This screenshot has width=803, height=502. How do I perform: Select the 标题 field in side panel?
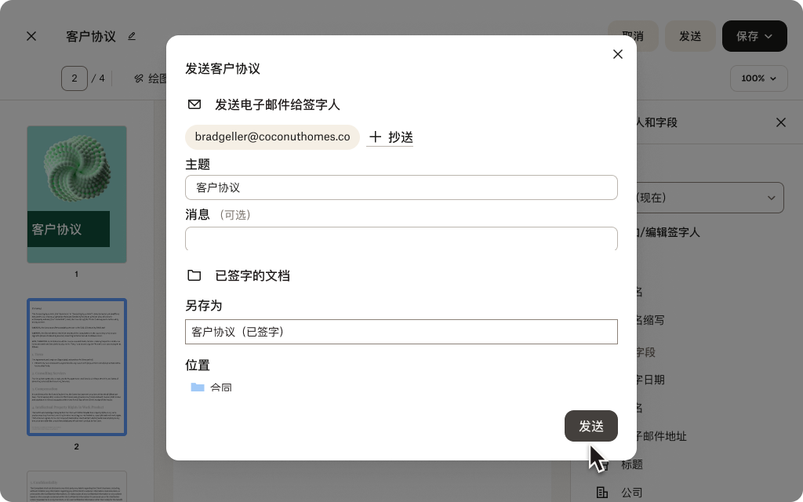click(x=631, y=464)
